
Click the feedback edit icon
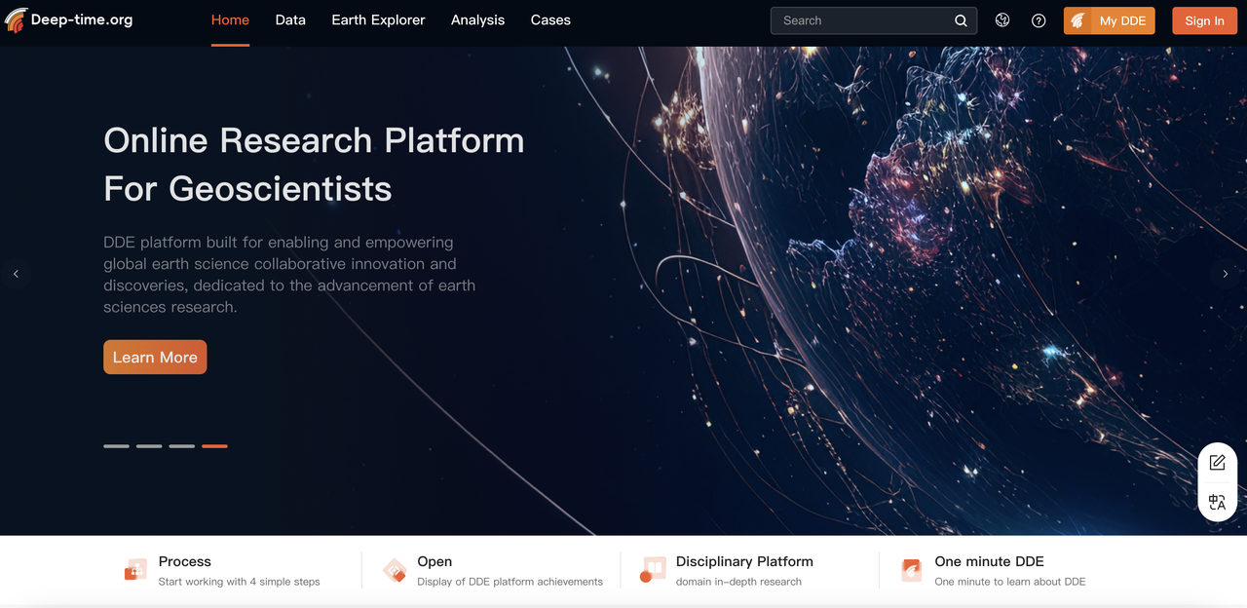[x=1217, y=463]
